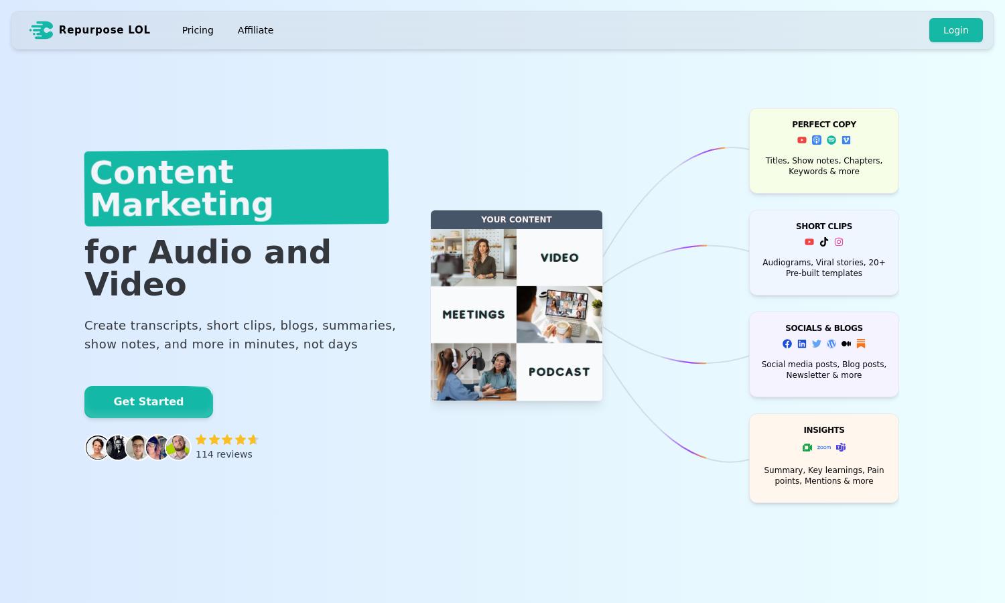The height and width of the screenshot is (603, 1005).
Task: Click the Login button
Action: (955, 30)
